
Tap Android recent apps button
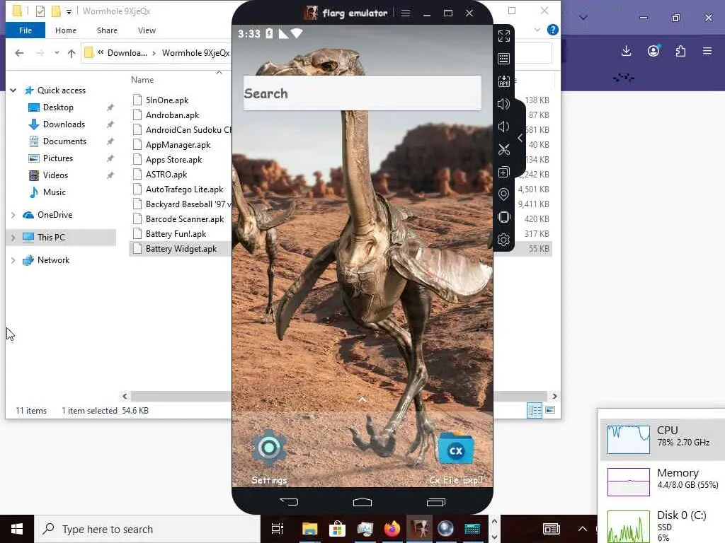click(435, 502)
